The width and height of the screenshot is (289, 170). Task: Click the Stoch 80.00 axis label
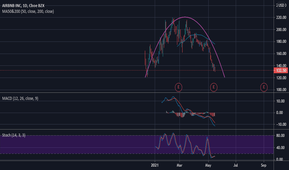(280, 136)
